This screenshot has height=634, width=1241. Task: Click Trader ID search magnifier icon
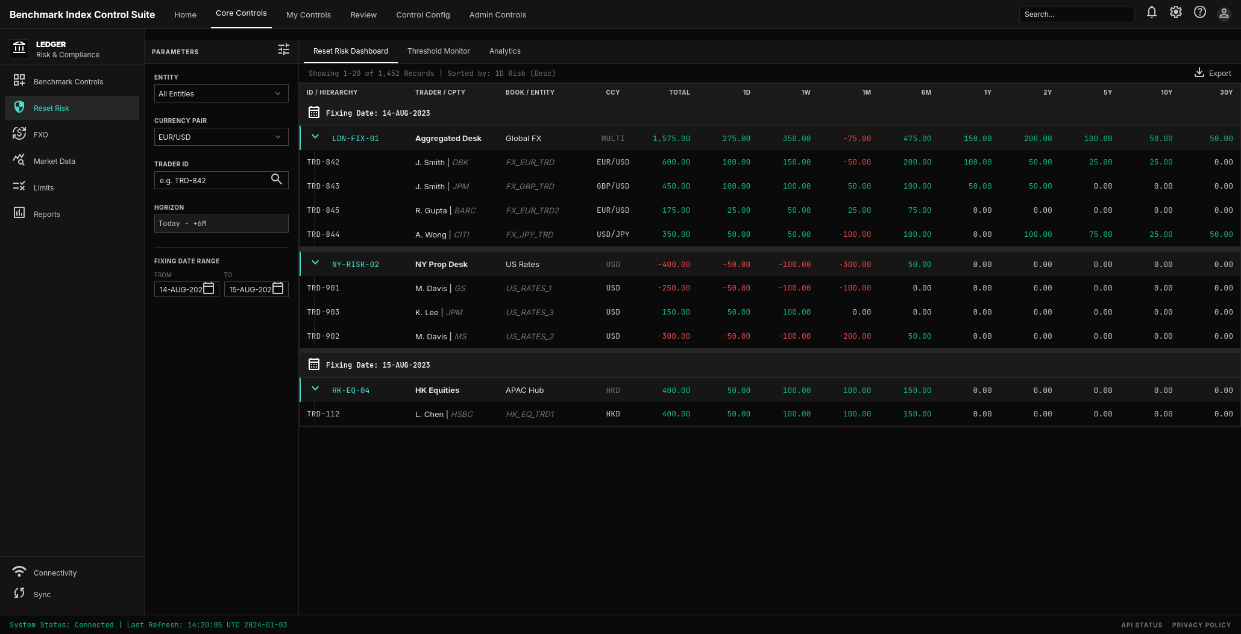(x=277, y=179)
